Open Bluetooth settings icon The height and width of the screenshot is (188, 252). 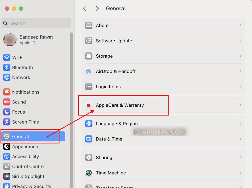pyautogui.click(x=7, y=67)
